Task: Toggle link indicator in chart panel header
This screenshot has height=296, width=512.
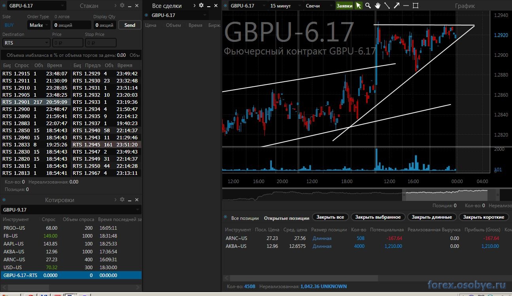Action: click(x=225, y=6)
